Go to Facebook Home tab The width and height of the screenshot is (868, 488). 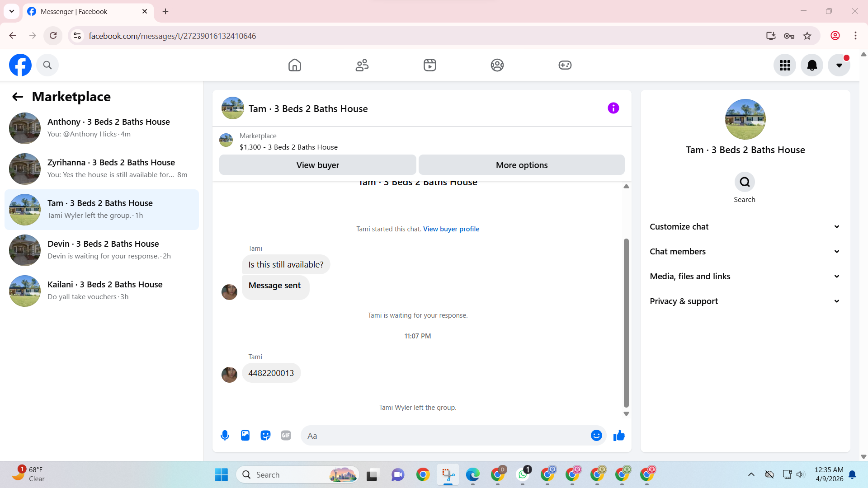[x=294, y=66]
